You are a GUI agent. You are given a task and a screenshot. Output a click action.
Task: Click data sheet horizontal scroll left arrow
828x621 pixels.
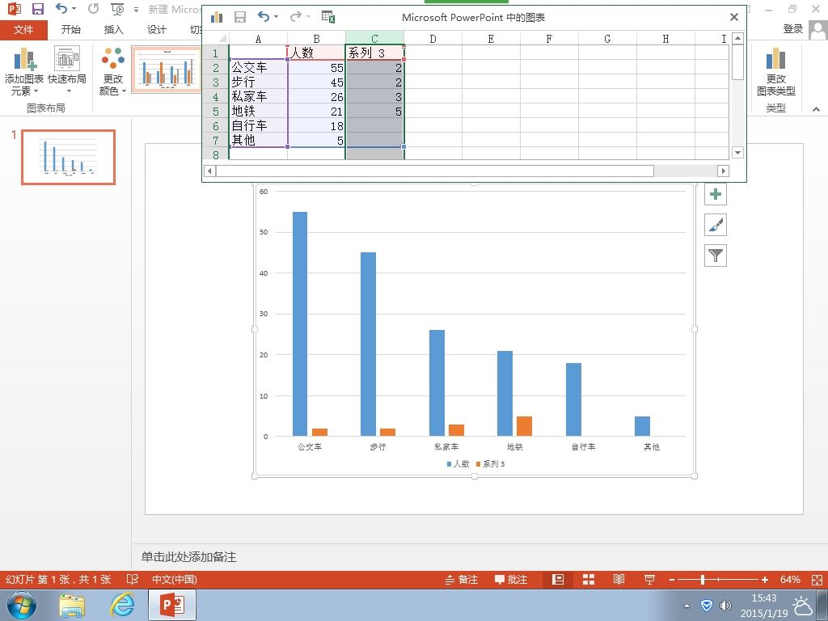click(x=209, y=171)
